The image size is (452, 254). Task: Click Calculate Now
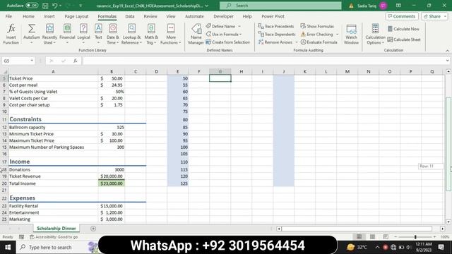[x=403, y=29]
